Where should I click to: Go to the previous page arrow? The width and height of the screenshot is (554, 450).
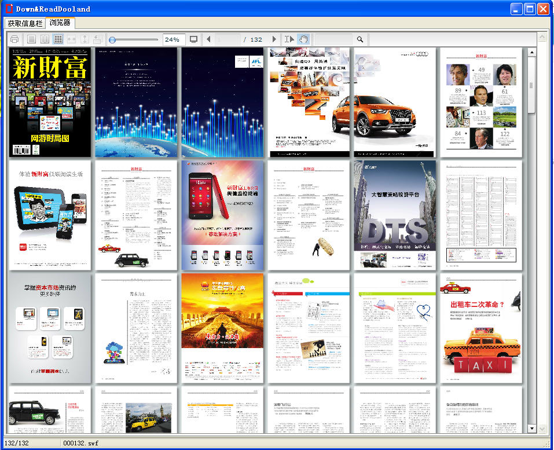tap(208, 39)
